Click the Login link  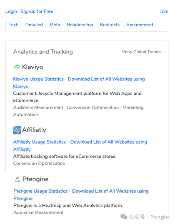pyautogui.click(x=11, y=11)
